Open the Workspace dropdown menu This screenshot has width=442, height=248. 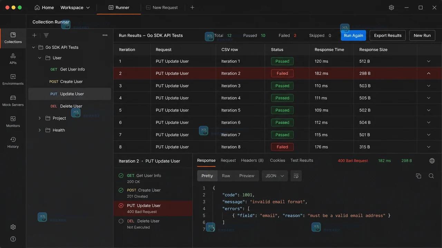coord(75,8)
